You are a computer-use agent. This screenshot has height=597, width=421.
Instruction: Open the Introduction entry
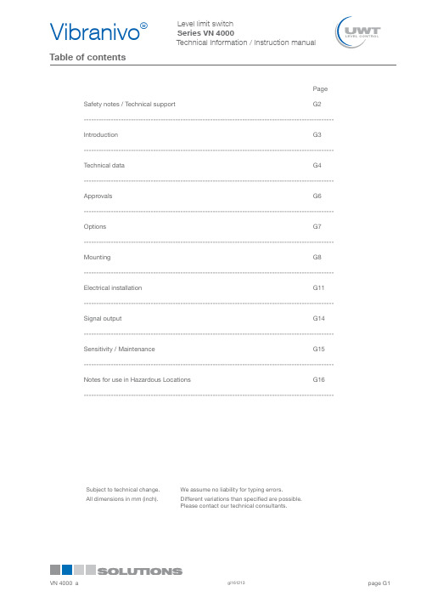tap(101, 134)
